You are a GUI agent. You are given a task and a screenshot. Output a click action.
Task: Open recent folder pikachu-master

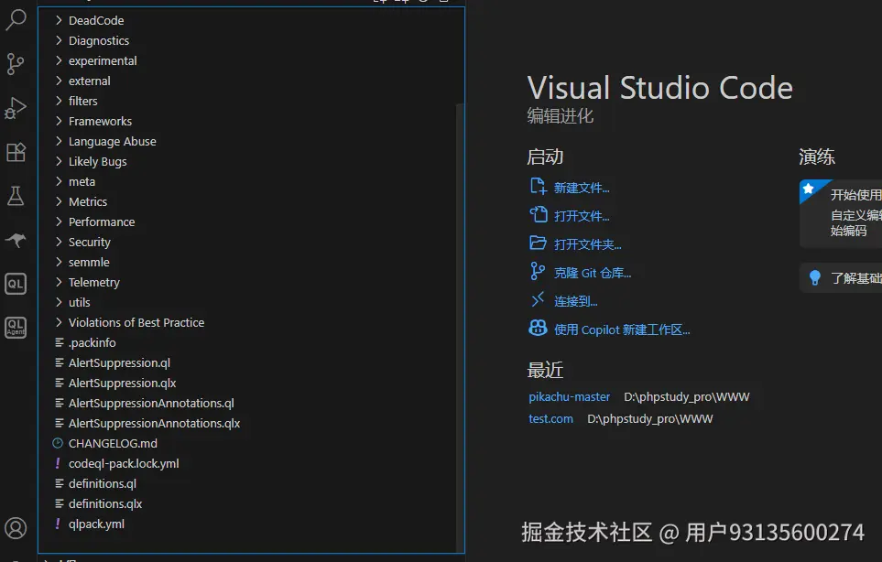point(570,396)
